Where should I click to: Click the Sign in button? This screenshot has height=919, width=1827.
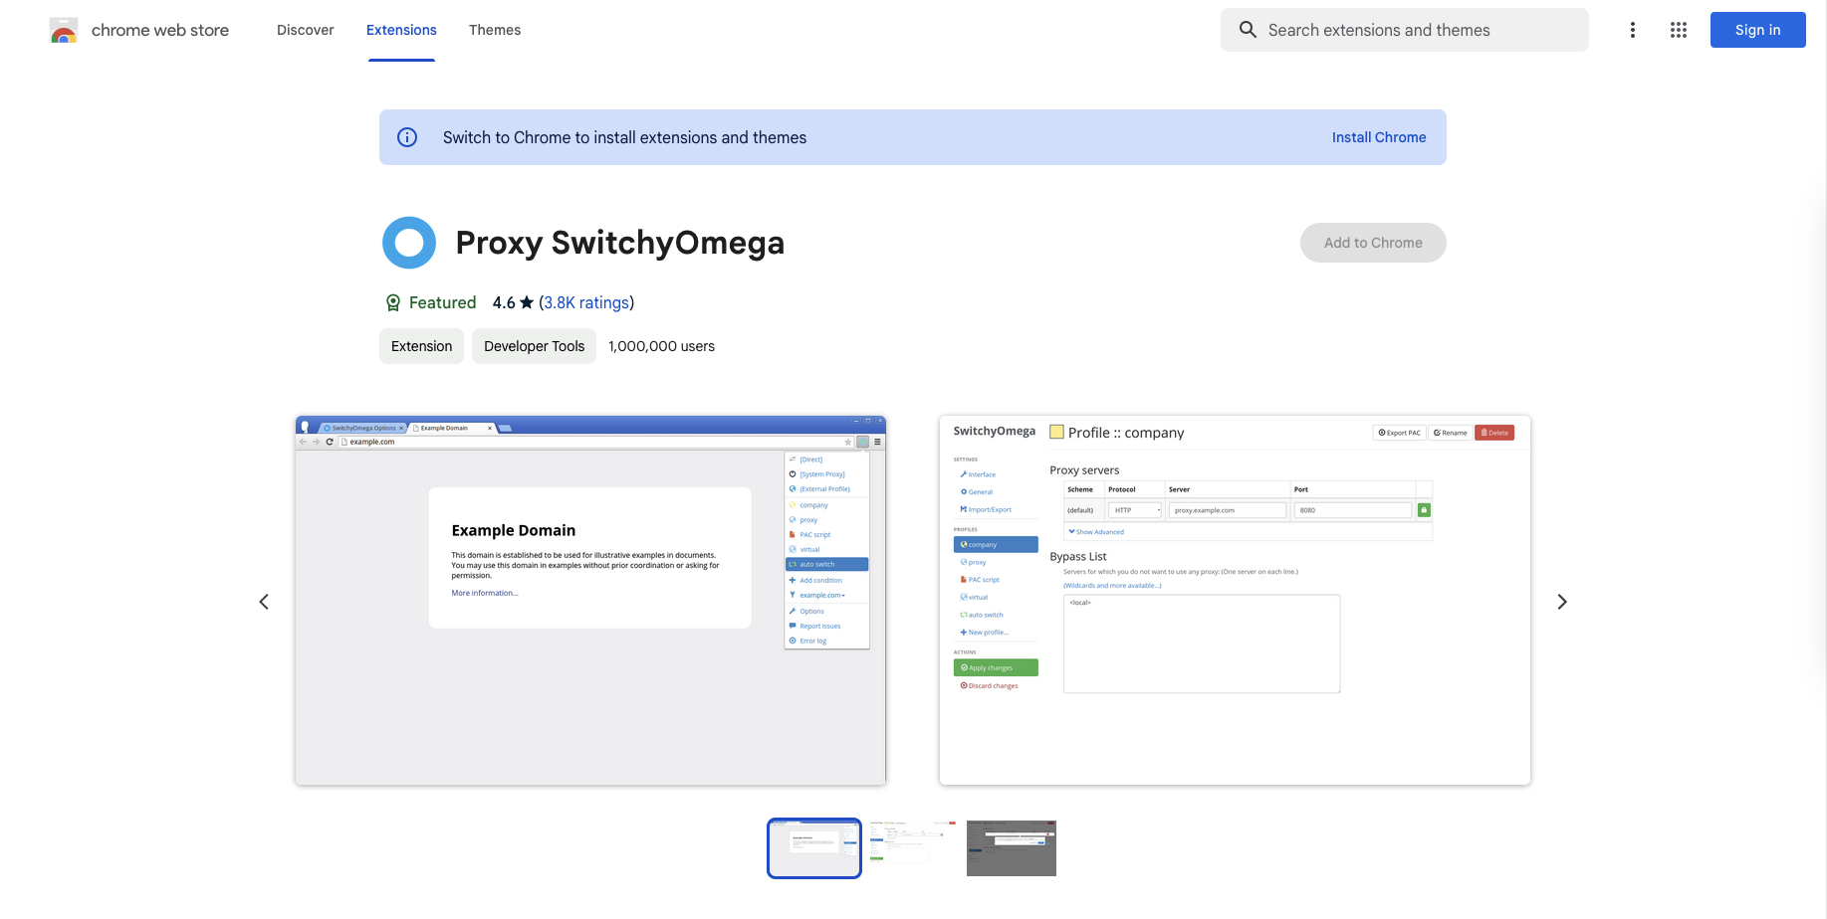[x=1757, y=30]
